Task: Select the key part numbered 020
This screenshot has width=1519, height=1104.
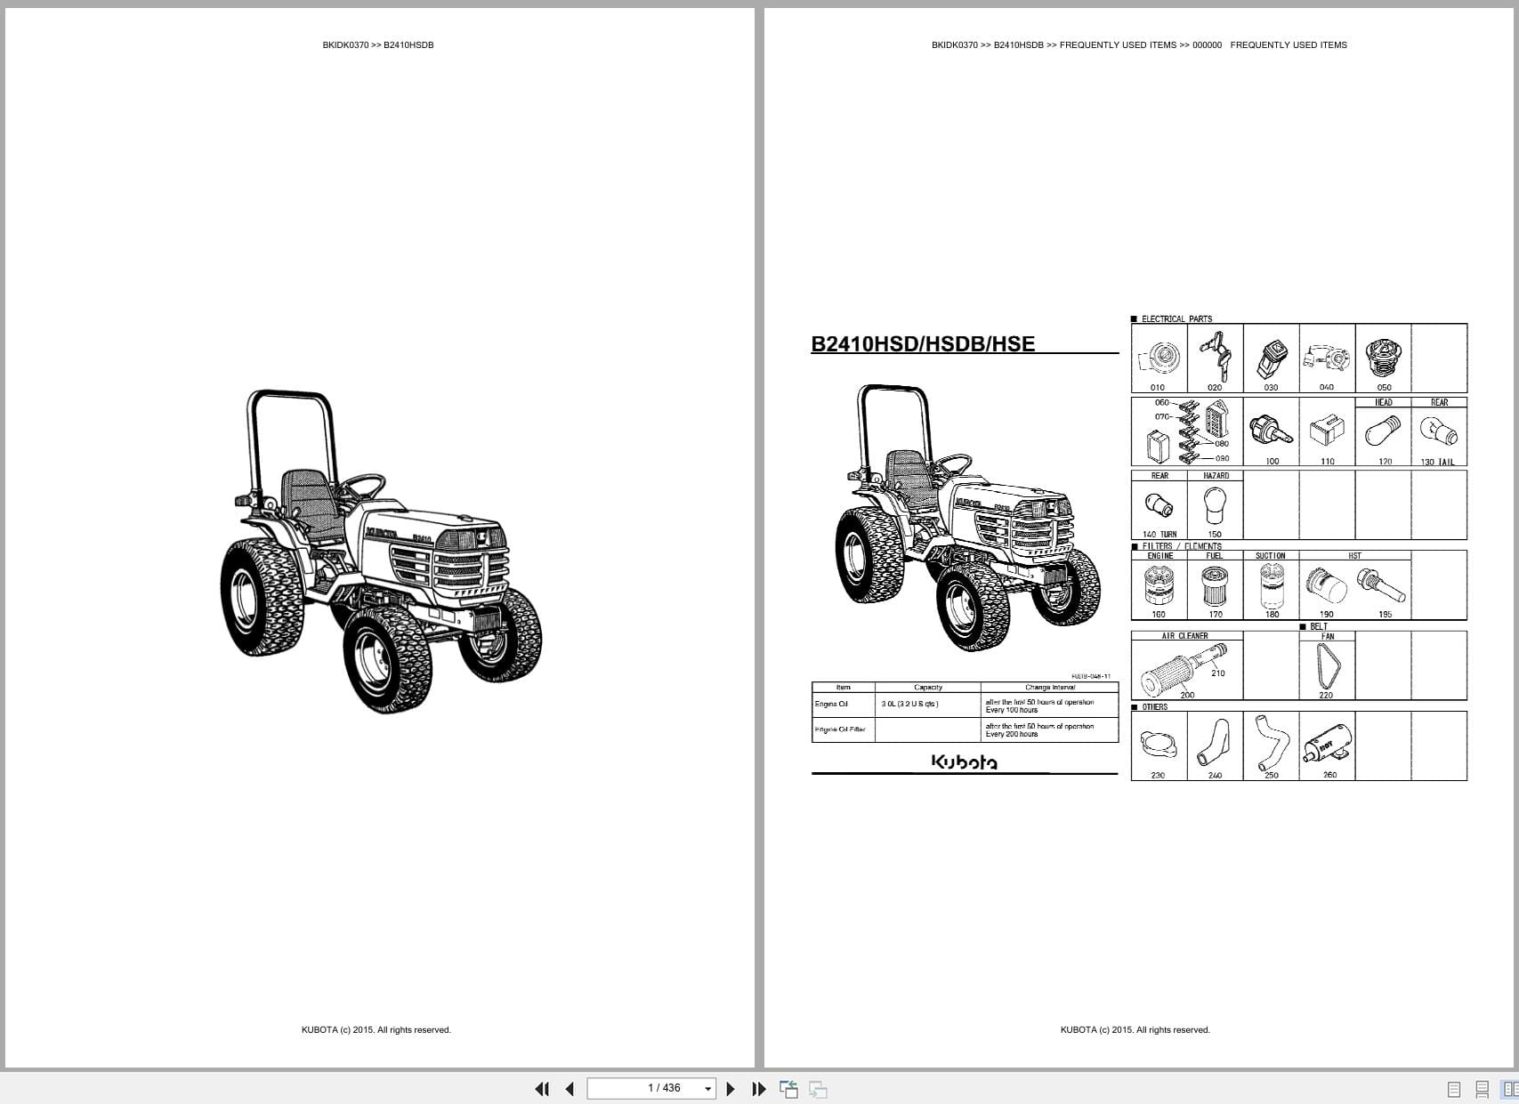Action: tap(1215, 359)
